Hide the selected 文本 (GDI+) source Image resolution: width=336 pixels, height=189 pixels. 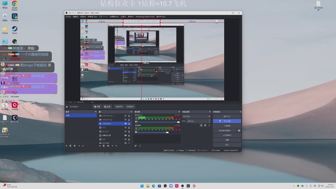click(x=126, y=123)
